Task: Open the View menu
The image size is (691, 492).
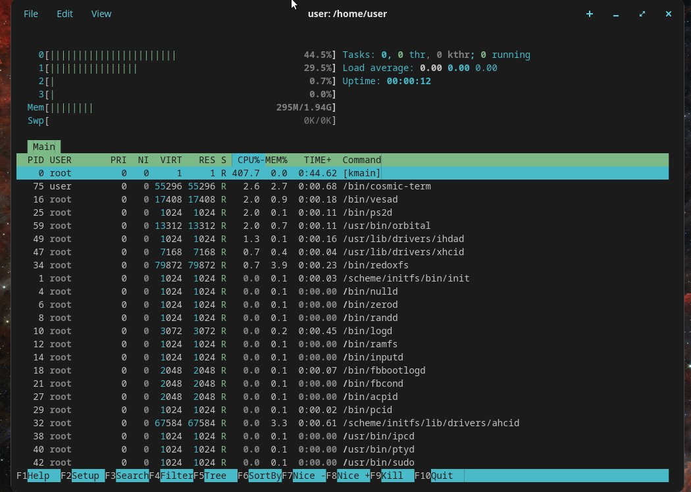Action: (101, 14)
